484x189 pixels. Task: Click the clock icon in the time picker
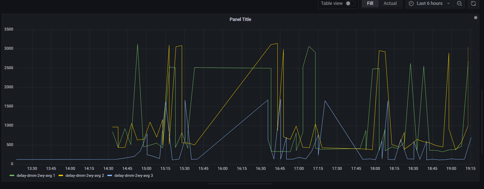pos(411,3)
